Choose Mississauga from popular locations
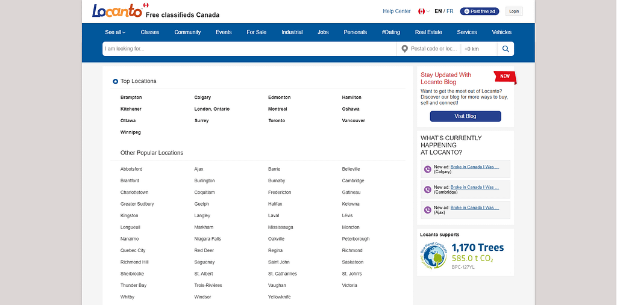617x305 pixels. 281,227
